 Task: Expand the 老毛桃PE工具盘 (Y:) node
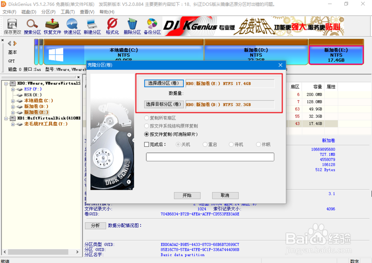point(13,124)
